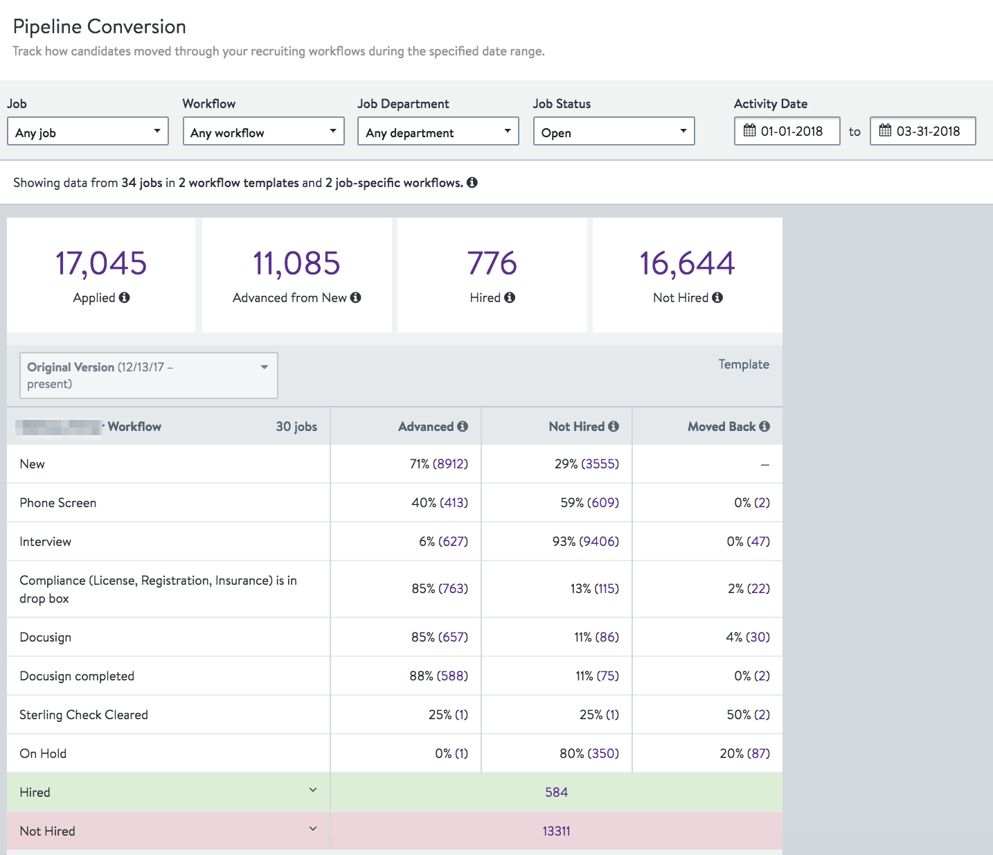The height and width of the screenshot is (855, 993).
Task: Open the 86 not hired count for Docusign
Action: 607,637
